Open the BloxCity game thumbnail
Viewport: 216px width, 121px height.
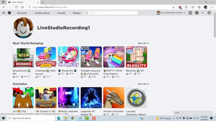tap(136, 57)
